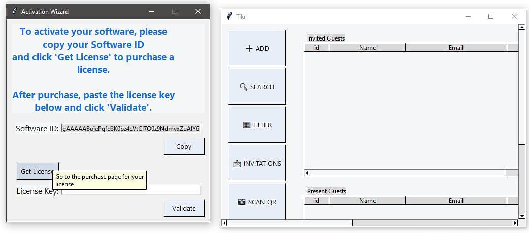Open the FILTER option

pos(257,125)
